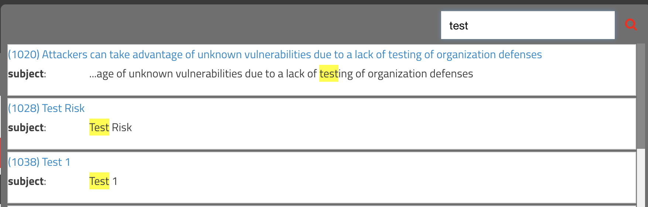Open the (1038) Test 1 result link
This screenshot has width=648, height=207.
point(39,162)
